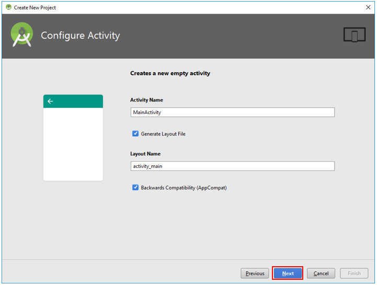Toggle the Generate Layout File checkbox

pos(135,133)
